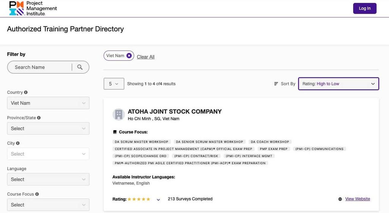Click the search magnifier icon

tap(80, 67)
